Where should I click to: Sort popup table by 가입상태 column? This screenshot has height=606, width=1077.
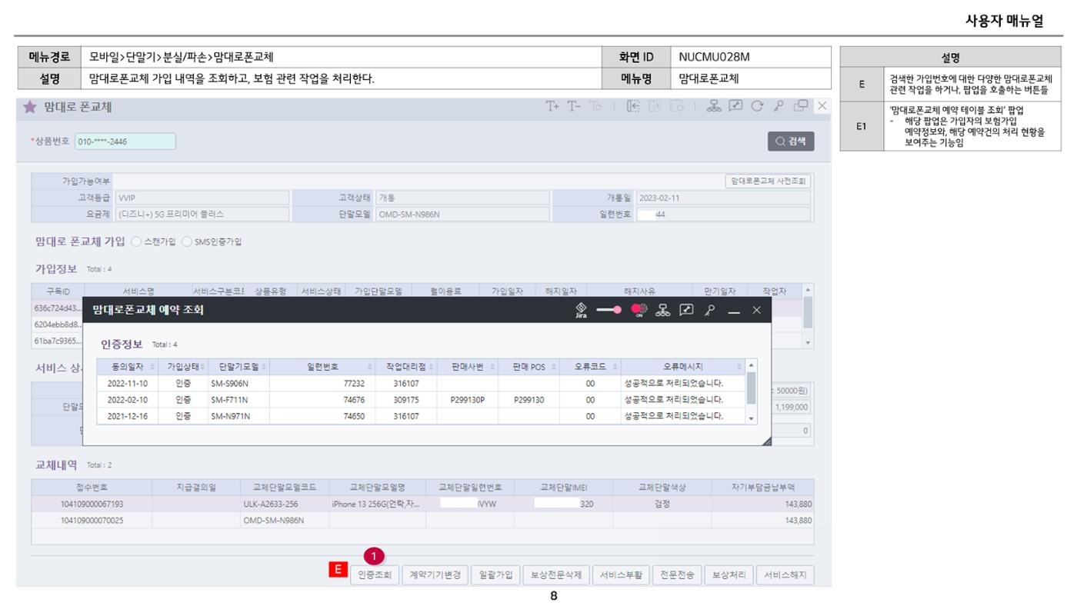pyautogui.click(x=183, y=367)
